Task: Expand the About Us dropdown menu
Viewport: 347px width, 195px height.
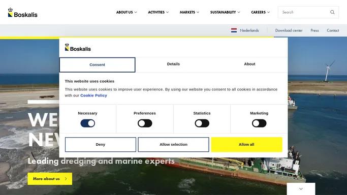Action: [127, 12]
